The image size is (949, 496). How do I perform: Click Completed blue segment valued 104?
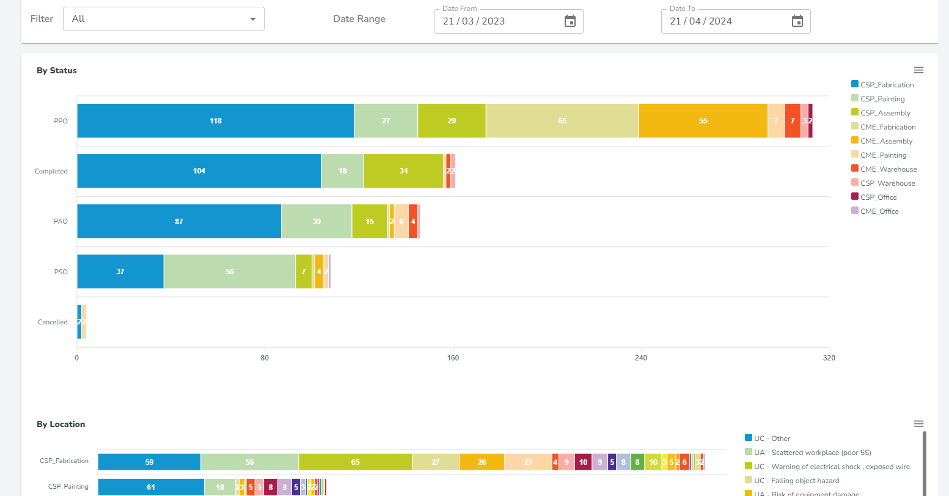(x=199, y=171)
